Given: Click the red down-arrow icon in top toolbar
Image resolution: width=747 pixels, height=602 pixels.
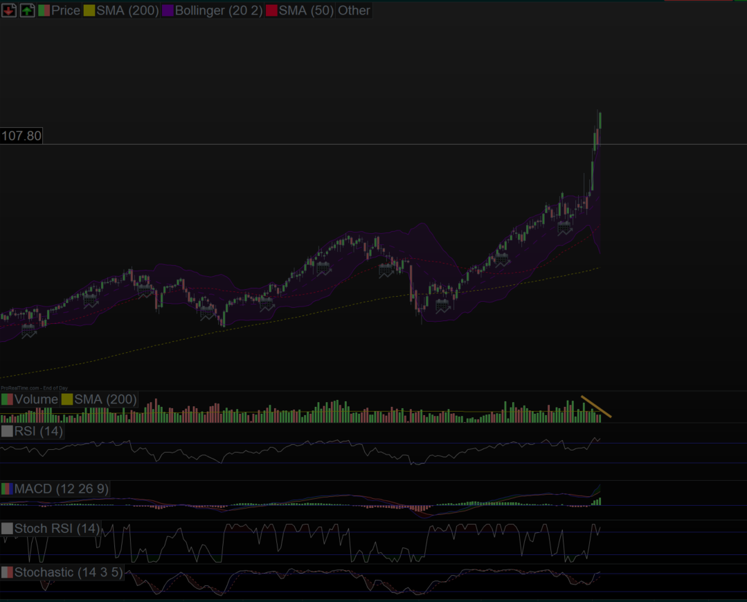Looking at the screenshot, I should coord(9,10).
